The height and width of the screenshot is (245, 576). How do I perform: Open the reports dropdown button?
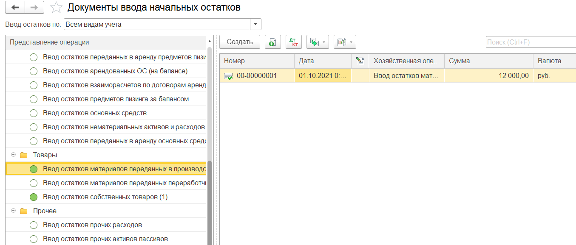click(x=345, y=42)
